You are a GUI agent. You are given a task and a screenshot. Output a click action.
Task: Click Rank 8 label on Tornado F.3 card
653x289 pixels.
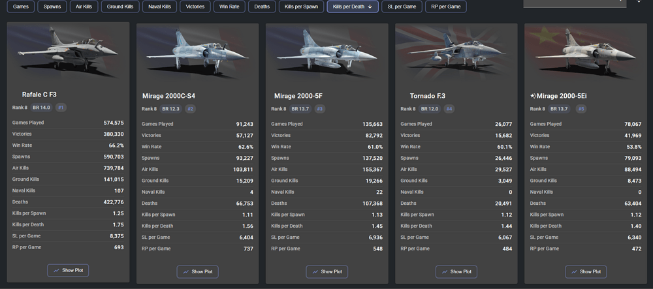click(x=407, y=109)
